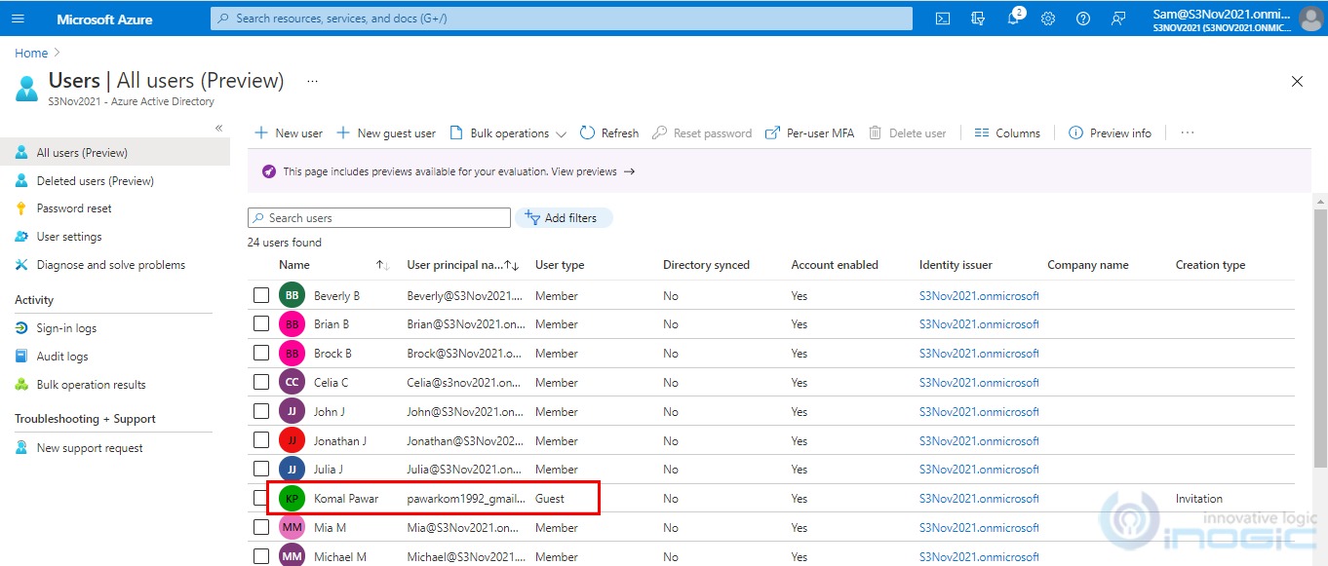
Task: Select Komal Pawar's row checkbox
Action: pos(261,498)
